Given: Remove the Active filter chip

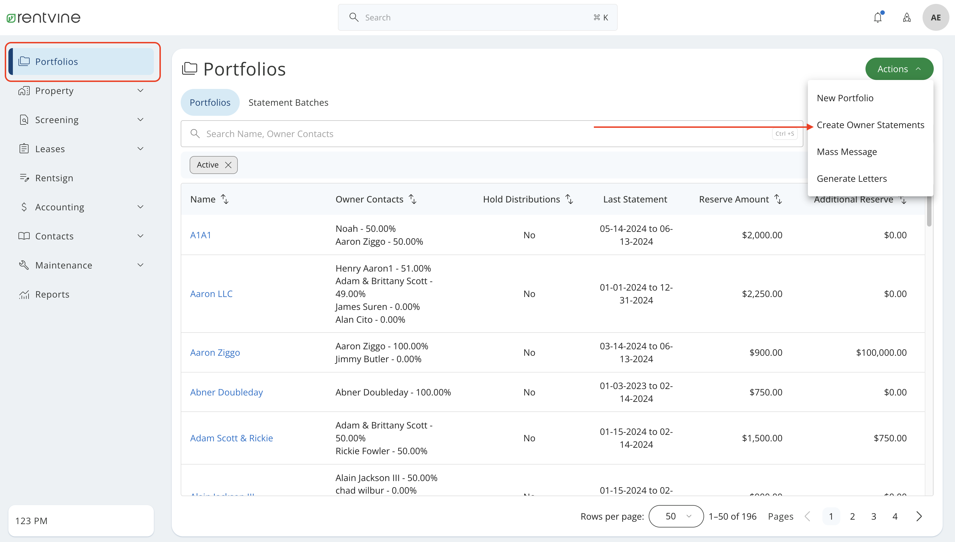Looking at the screenshot, I should tap(228, 164).
